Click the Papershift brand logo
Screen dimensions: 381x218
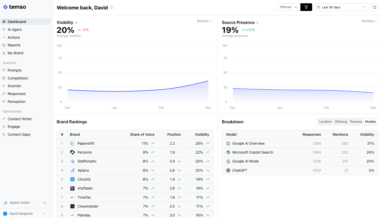click(72, 143)
